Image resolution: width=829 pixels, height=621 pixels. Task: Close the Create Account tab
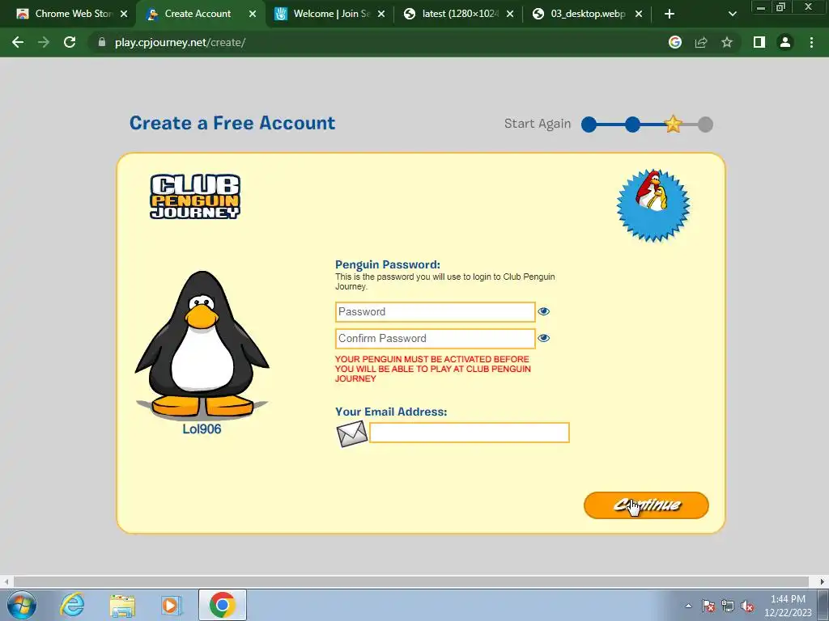(x=253, y=14)
